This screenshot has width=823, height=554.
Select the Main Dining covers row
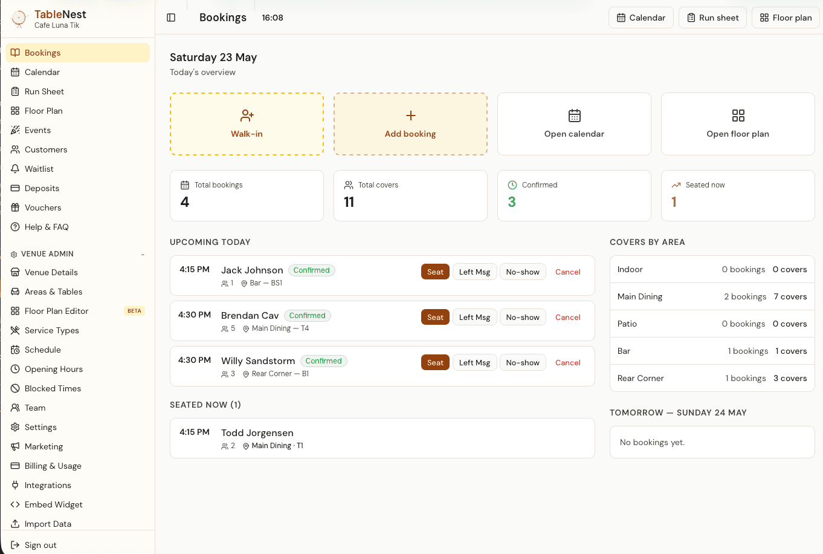(712, 296)
